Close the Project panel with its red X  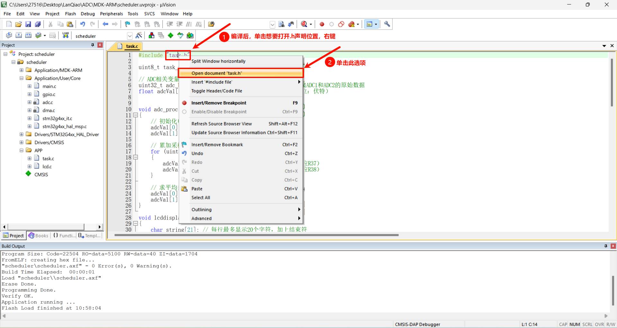point(100,45)
